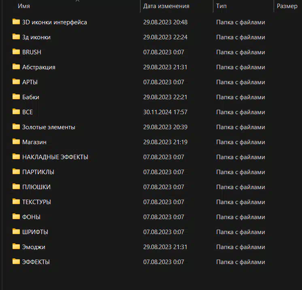302x290 pixels.
Task: Click Папка с файлами in the ТЕКСТУРЫ row
Action: pos(240,202)
